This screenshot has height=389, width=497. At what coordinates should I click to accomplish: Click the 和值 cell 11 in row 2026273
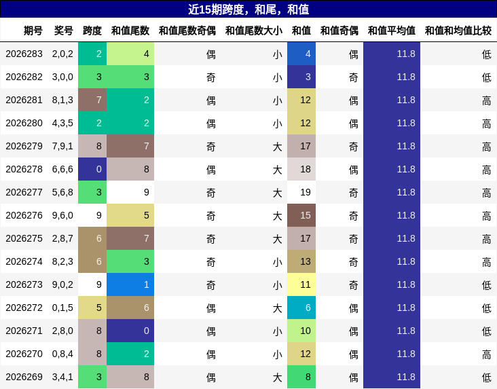pos(301,284)
